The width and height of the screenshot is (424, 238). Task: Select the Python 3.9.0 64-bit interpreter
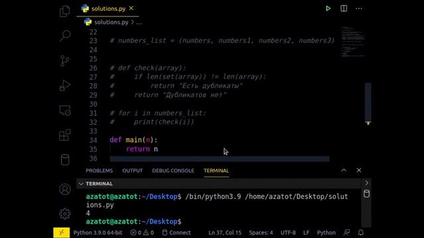point(97,233)
